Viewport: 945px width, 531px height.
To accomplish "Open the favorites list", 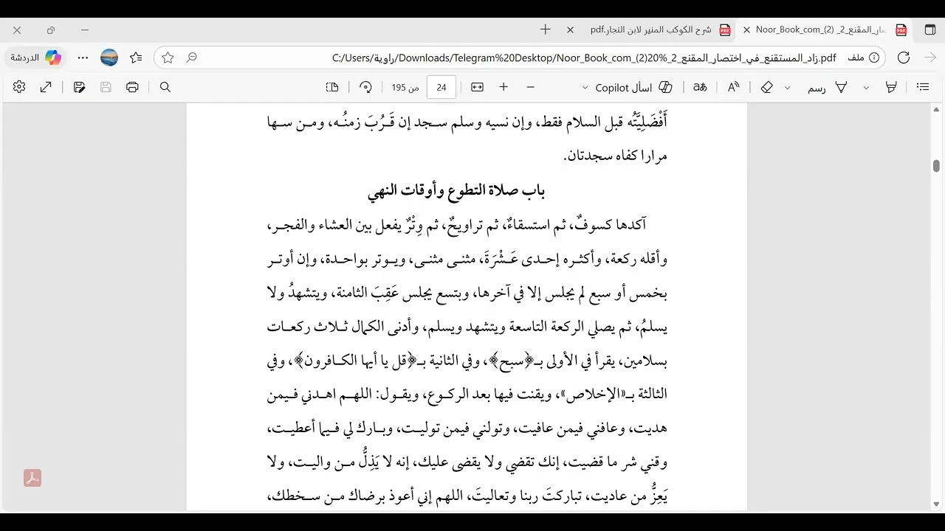I will point(136,58).
